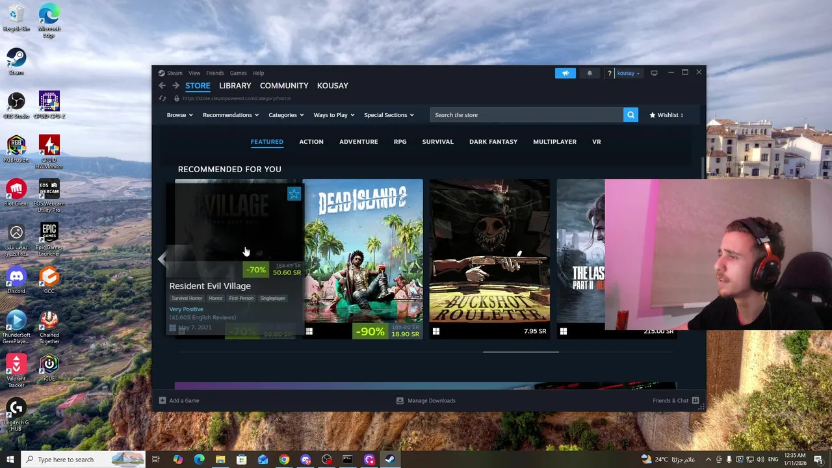
Task: Click Google Chrome in the taskbar
Action: pyautogui.click(x=284, y=460)
